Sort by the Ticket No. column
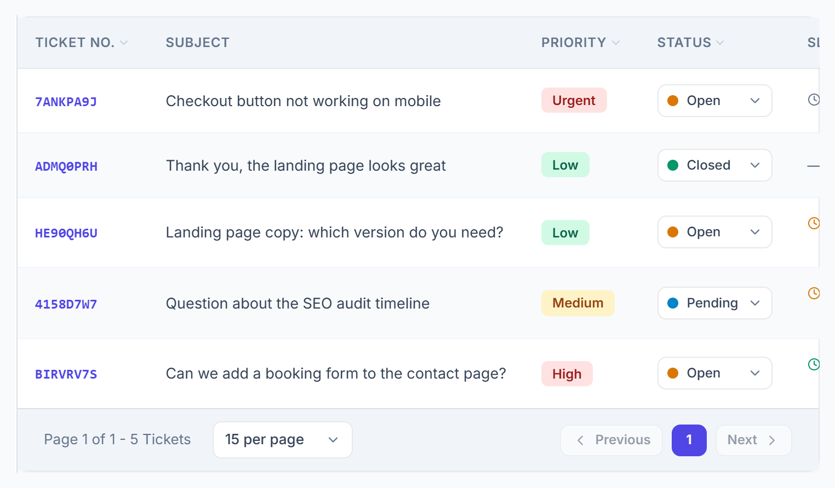 pyautogui.click(x=81, y=43)
